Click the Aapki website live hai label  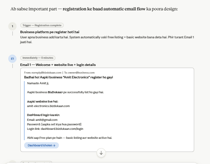[43, 102]
